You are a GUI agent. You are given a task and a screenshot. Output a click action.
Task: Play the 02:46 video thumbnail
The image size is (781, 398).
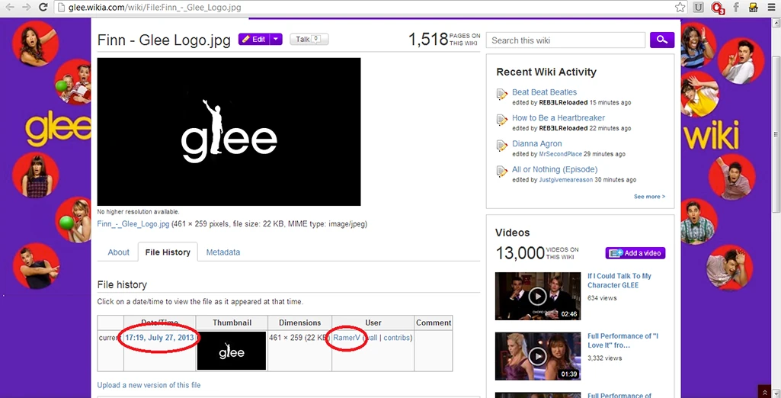[537, 296]
